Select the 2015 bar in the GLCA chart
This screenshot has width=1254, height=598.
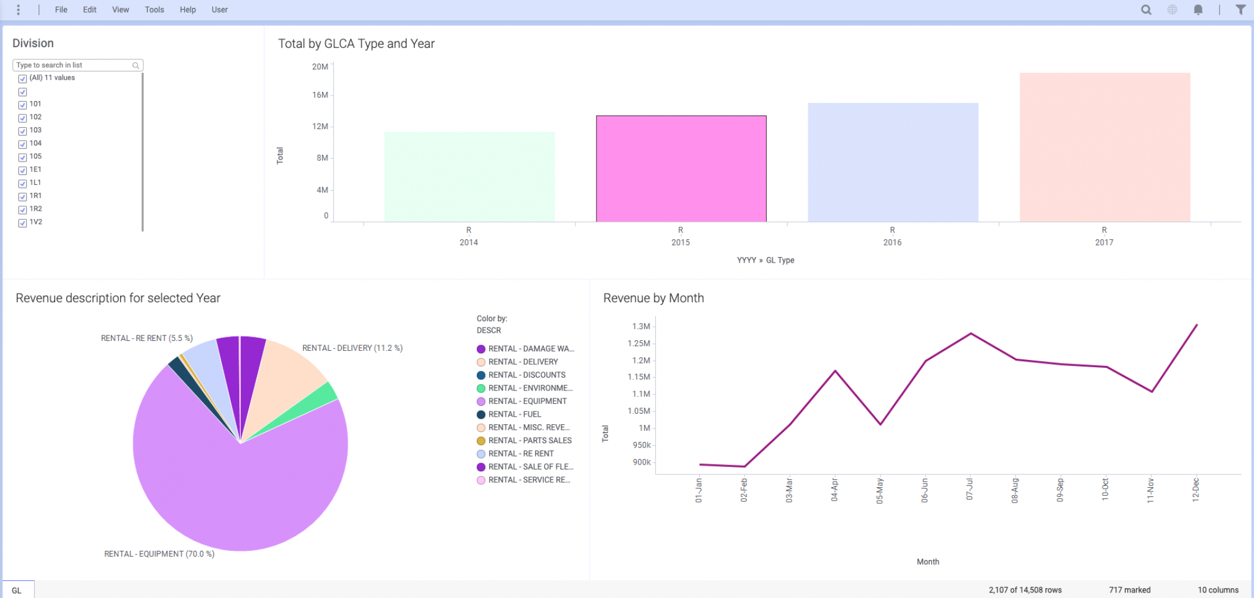[680, 165]
